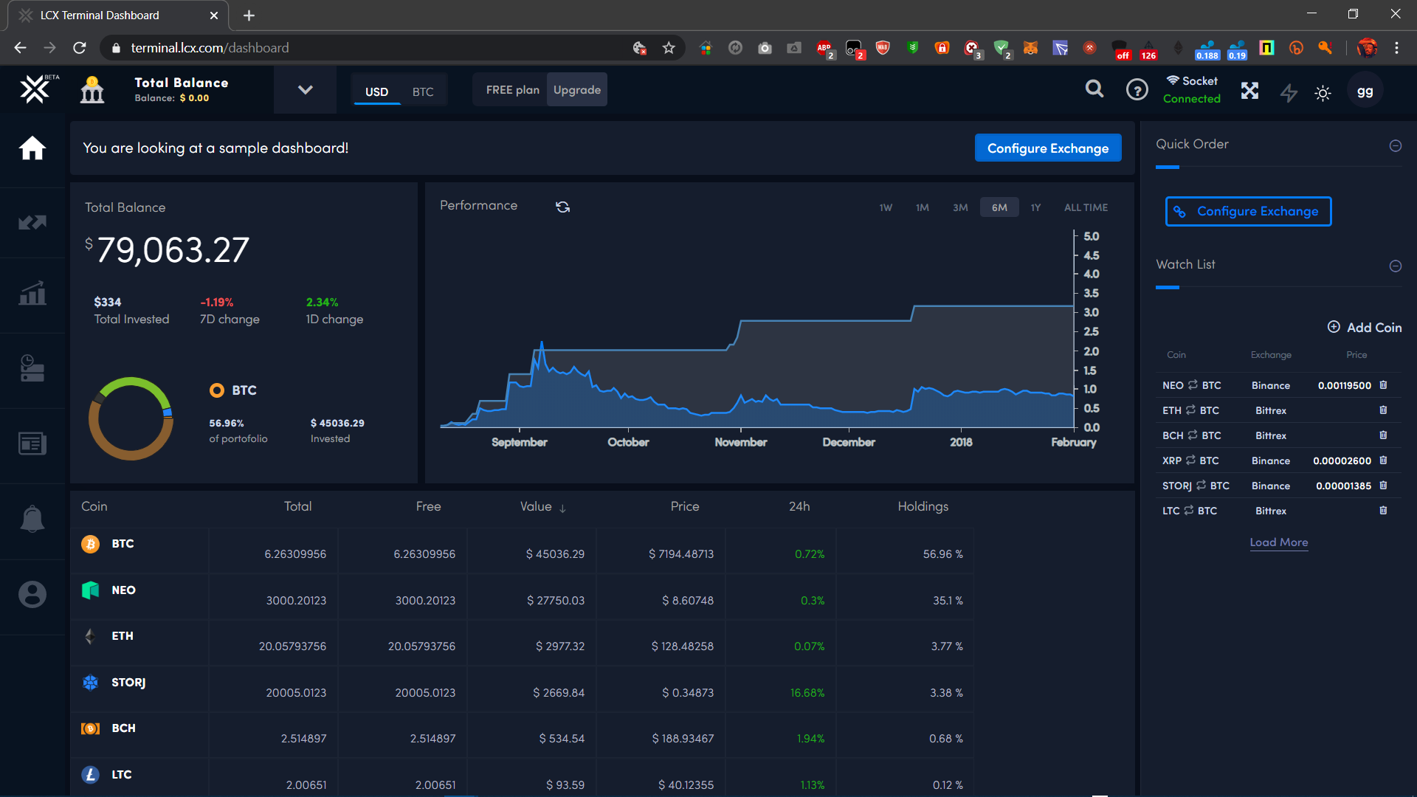
Task: Collapse the Quick Order panel
Action: (x=1395, y=145)
